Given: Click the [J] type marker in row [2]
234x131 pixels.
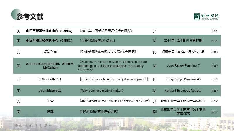Looking at the screenshot, I should tap(155, 40).
